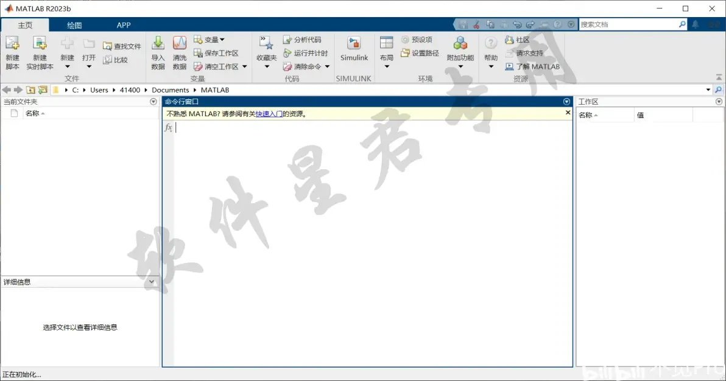Click the copy icon in quick access toolbar

click(490, 24)
